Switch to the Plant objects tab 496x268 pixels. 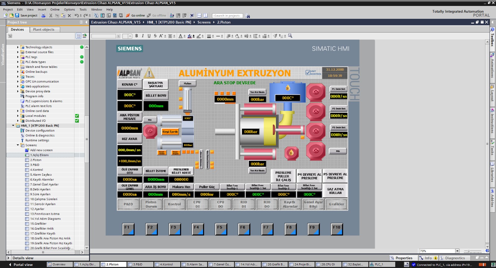44,29
